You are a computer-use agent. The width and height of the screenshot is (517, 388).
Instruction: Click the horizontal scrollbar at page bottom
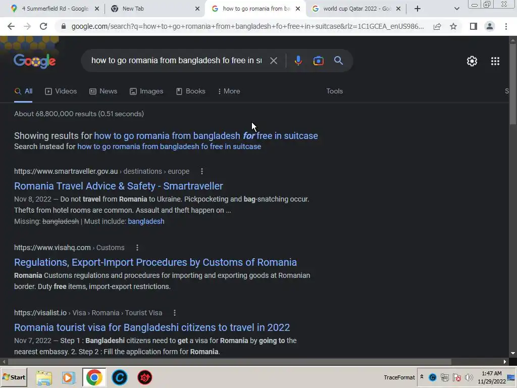pyautogui.click(x=229, y=362)
